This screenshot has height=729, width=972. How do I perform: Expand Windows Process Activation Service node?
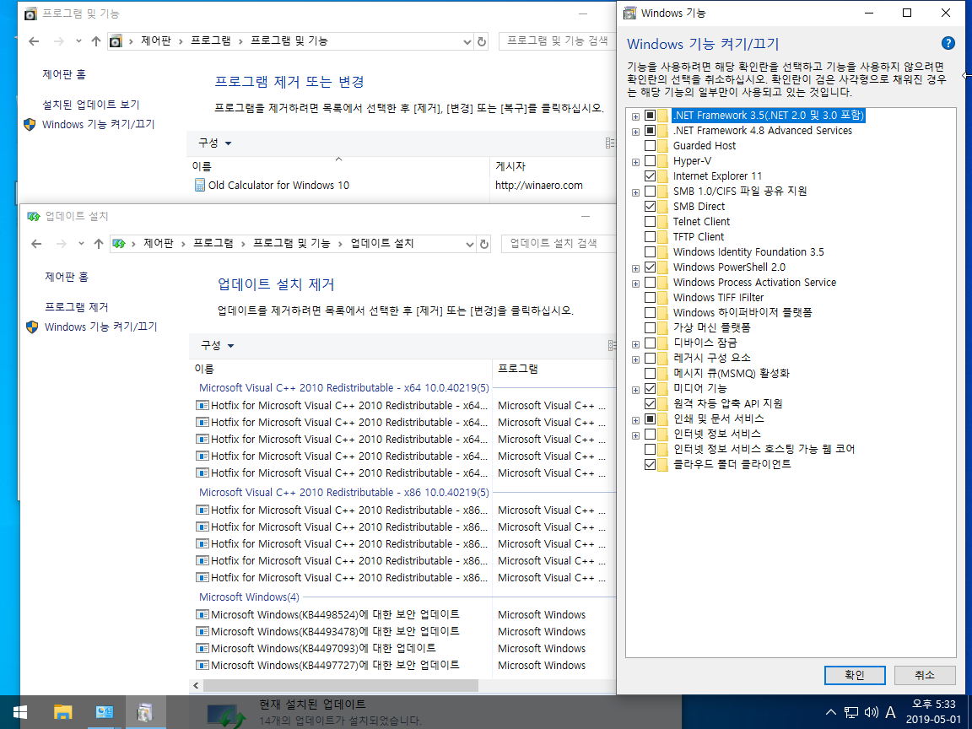635,283
